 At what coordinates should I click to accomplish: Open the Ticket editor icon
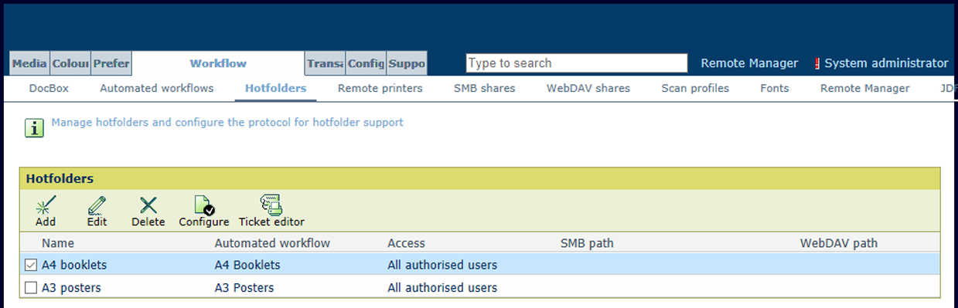tap(271, 205)
